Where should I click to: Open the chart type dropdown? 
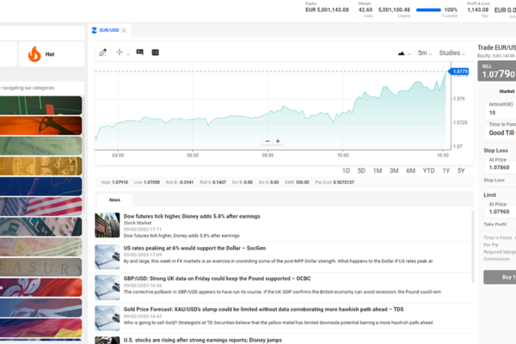(x=402, y=52)
